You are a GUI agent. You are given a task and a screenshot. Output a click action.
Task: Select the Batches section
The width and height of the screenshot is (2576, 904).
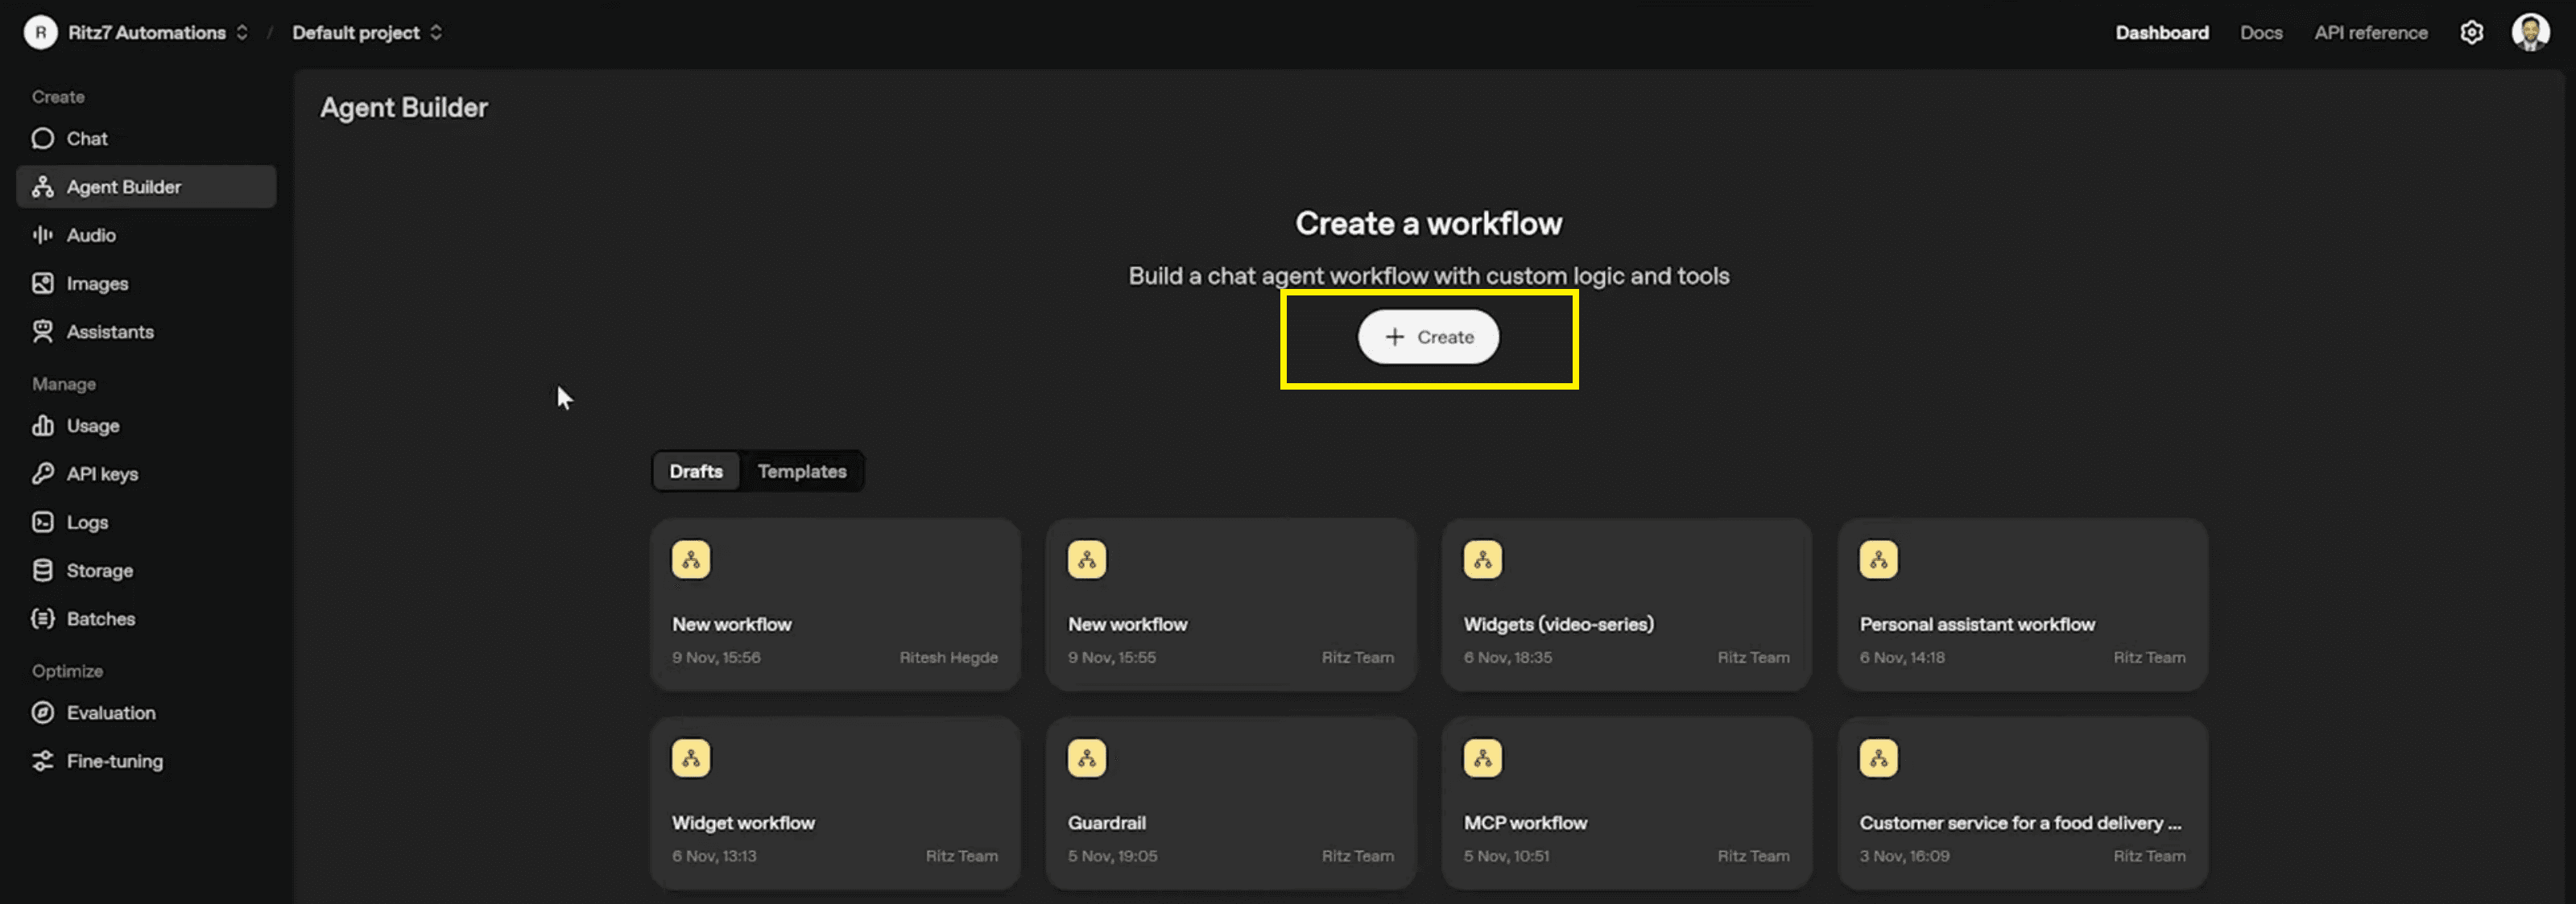click(100, 618)
